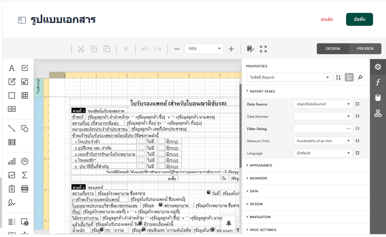Click the Validate Bindings database icon
Screen dimensions: 386x237
click(x=250, y=49)
